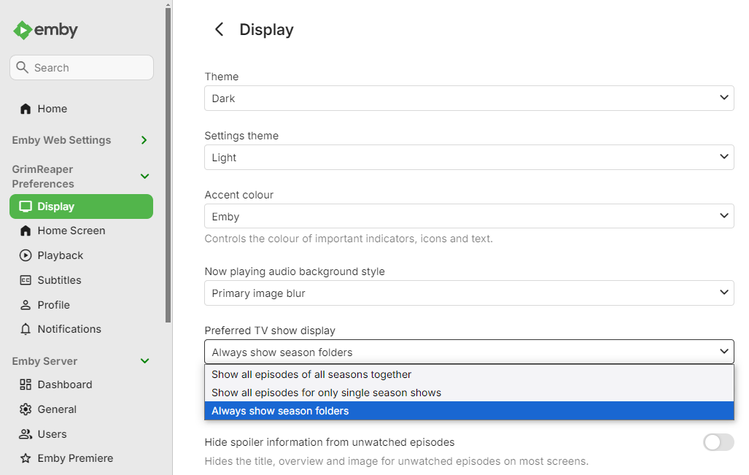Viewport: 749px width, 475px height.
Task: Click the Playback play-circle icon
Action: [x=26, y=255]
